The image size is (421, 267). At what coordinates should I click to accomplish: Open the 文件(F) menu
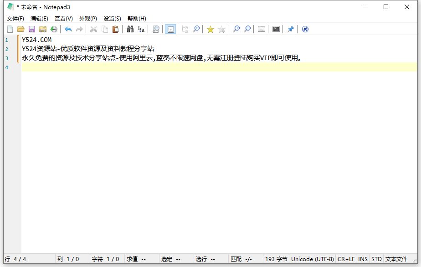15,19
